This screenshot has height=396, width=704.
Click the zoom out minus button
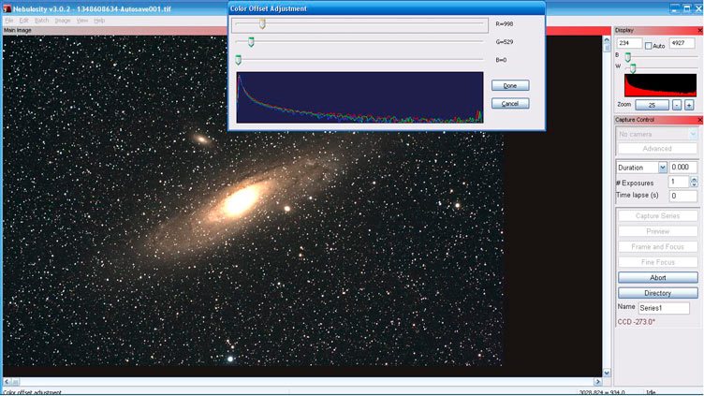[x=677, y=105]
